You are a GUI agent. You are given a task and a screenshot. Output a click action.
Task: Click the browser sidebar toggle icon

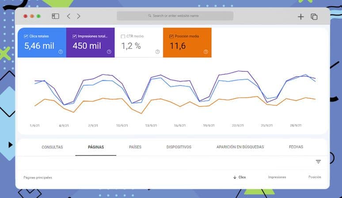(55, 16)
